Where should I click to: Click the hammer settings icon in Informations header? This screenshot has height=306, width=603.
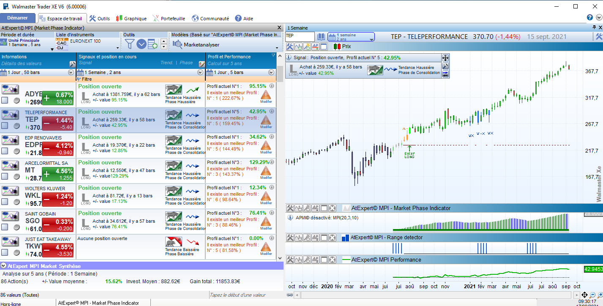pos(72,64)
